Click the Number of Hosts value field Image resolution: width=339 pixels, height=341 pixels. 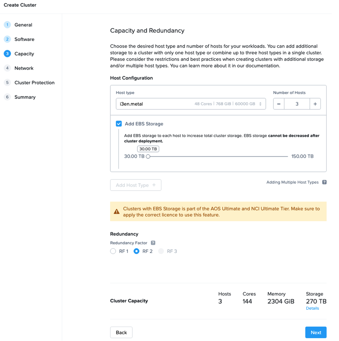tap(297, 104)
